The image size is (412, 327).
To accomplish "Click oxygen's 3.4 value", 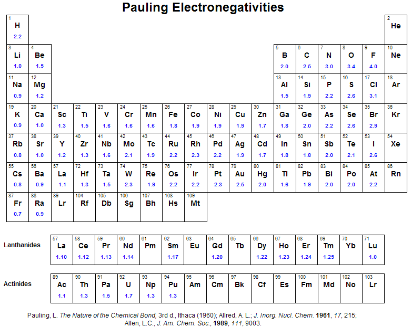I will (351, 67).
